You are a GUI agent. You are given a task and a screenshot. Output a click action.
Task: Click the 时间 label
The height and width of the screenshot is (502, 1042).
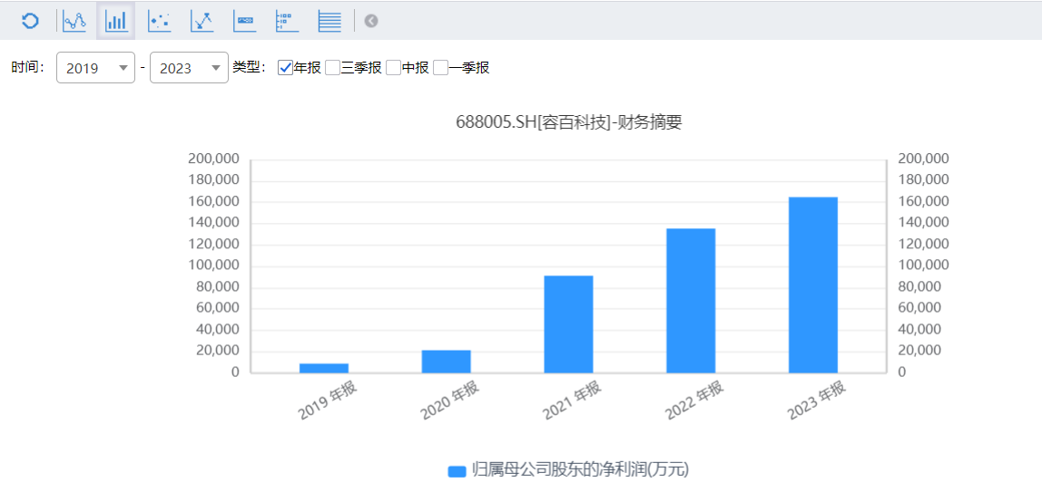[x=28, y=67]
